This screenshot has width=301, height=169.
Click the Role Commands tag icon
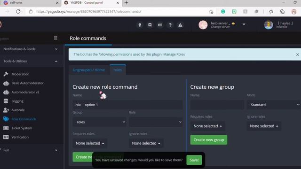tap(6, 119)
